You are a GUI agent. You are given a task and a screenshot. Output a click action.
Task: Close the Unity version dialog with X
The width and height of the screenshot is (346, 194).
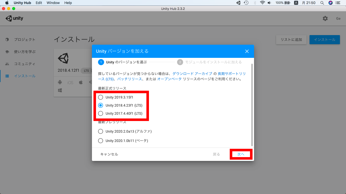[247, 51]
